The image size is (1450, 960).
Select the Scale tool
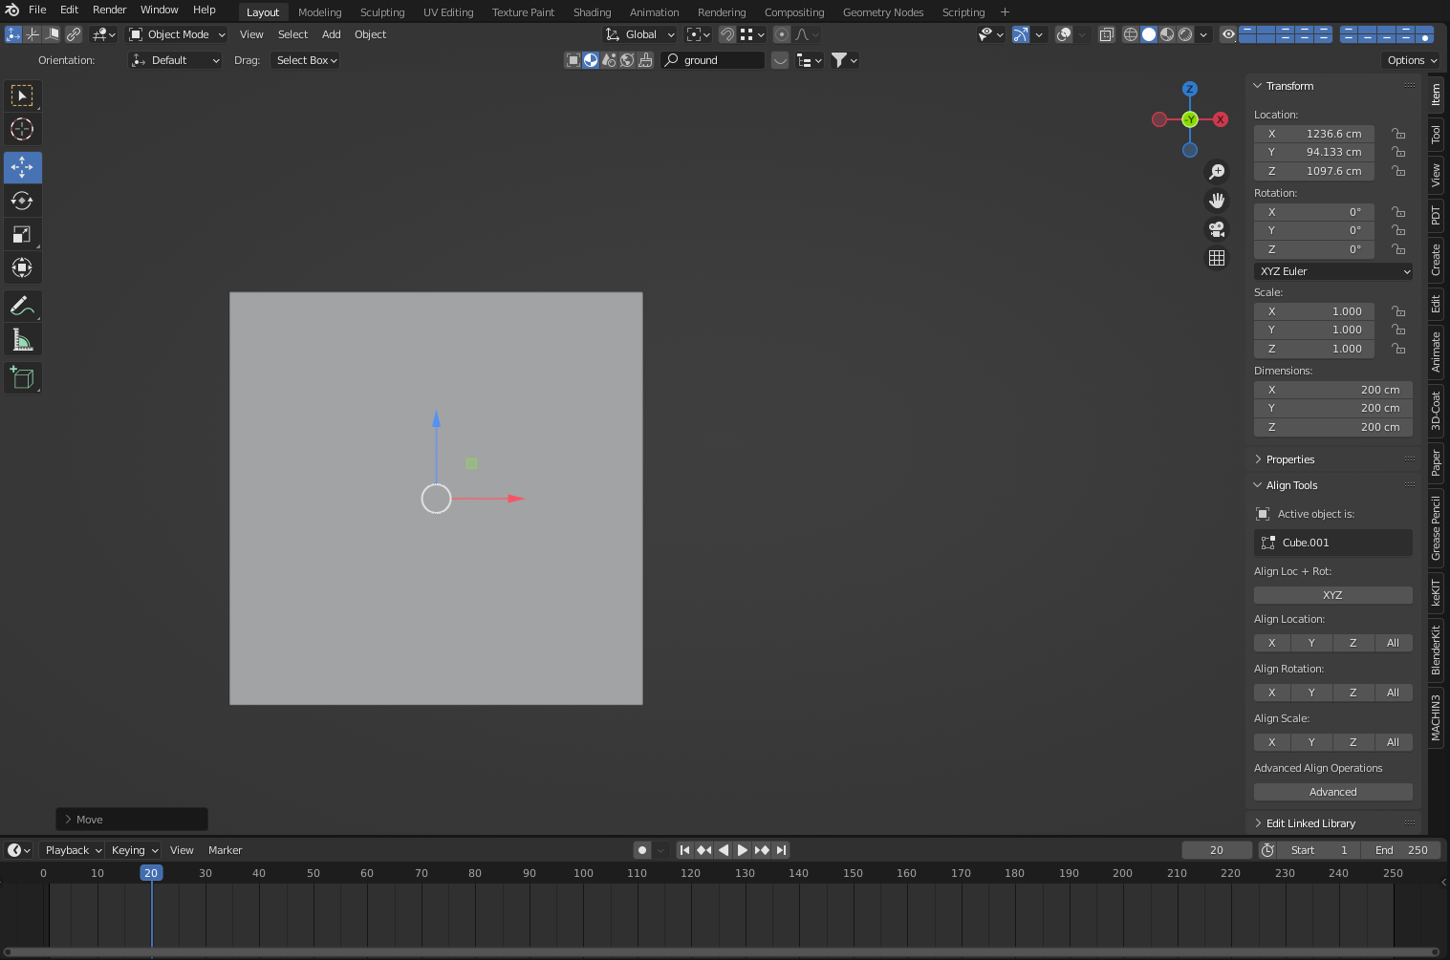coord(22,234)
